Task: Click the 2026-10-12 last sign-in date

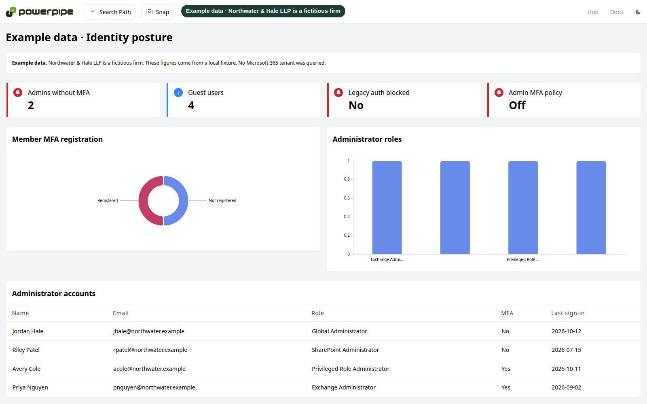Action: coord(566,331)
